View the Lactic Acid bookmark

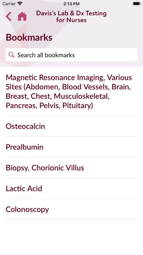coord(71,188)
